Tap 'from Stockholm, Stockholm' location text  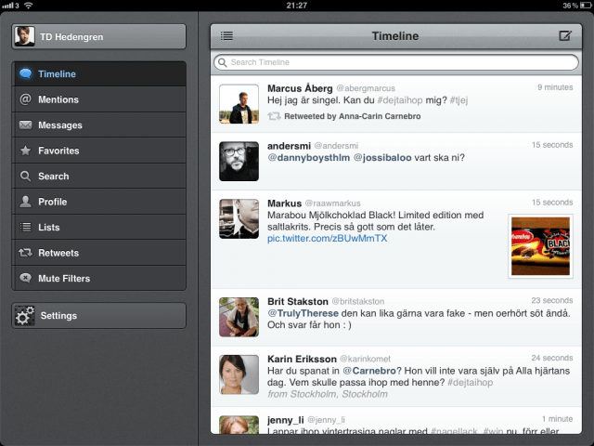pyautogui.click(x=328, y=394)
